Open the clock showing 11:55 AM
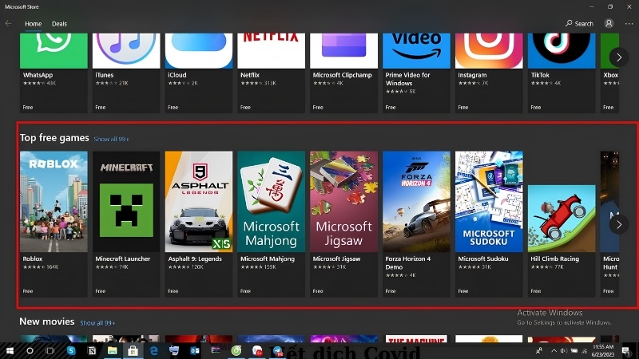This screenshot has width=639, height=359. [603, 350]
